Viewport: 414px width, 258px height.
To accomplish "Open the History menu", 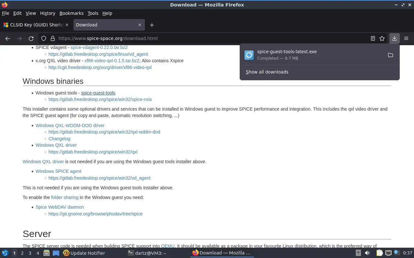I will pos(48,13).
